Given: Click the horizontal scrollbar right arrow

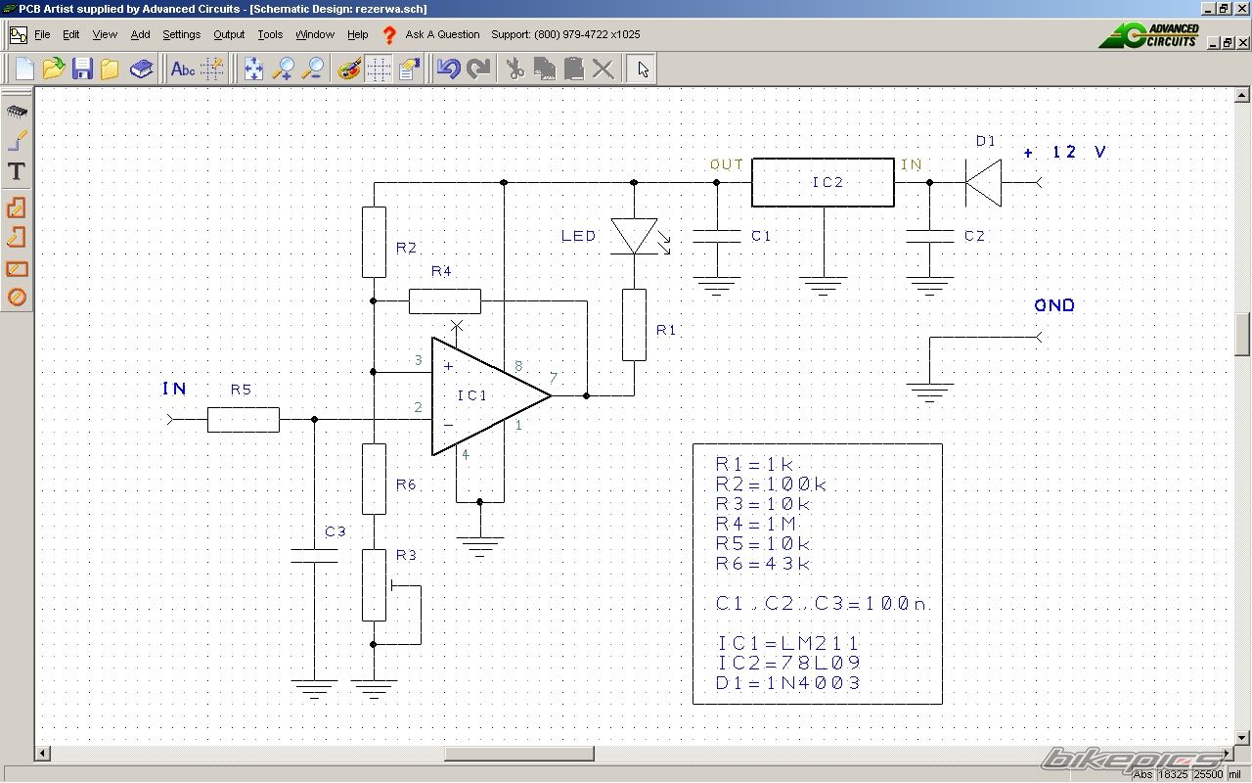Looking at the screenshot, I should click(1226, 754).
